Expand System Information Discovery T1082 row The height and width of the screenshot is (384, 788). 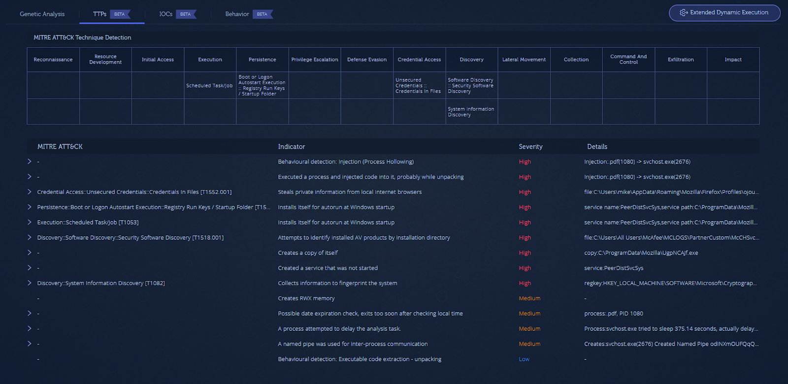[30, 283]
